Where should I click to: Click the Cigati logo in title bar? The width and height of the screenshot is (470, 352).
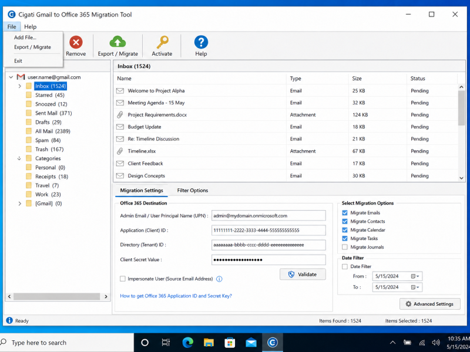[11, 14]
